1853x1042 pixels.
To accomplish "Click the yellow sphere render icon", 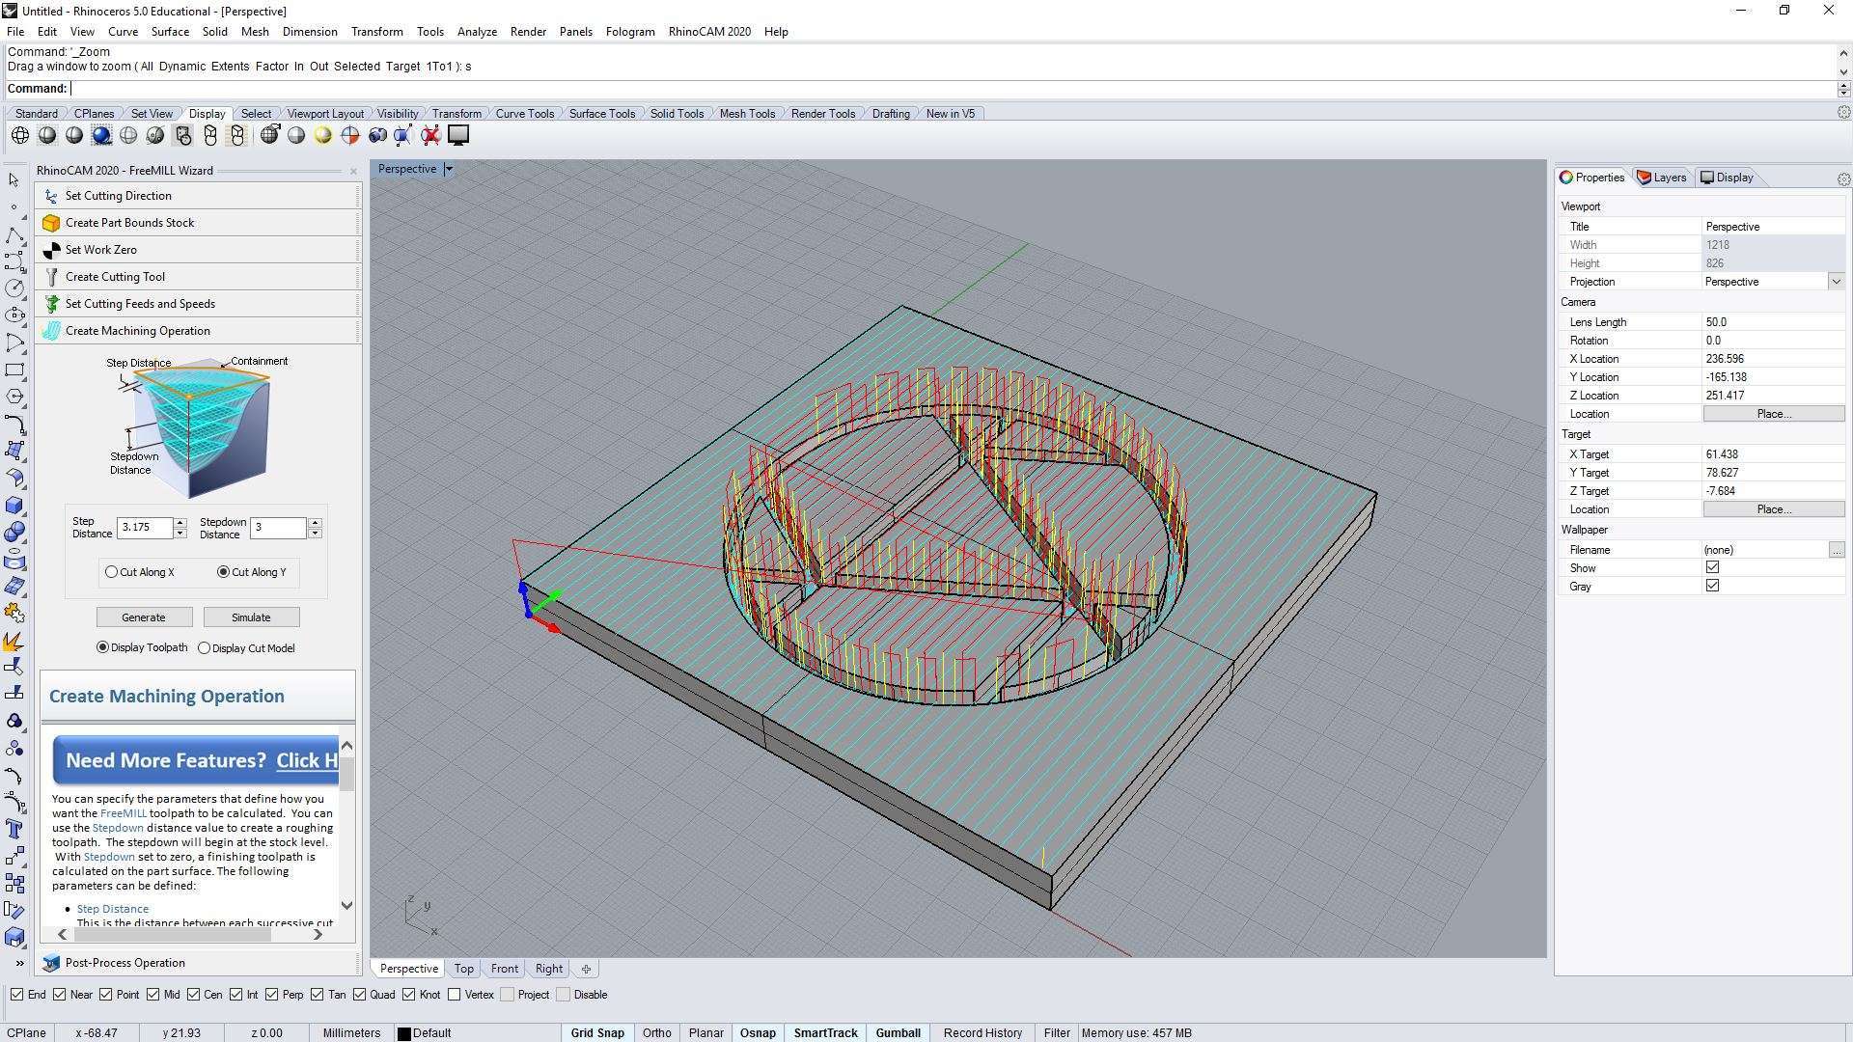I will coord(323,135).
